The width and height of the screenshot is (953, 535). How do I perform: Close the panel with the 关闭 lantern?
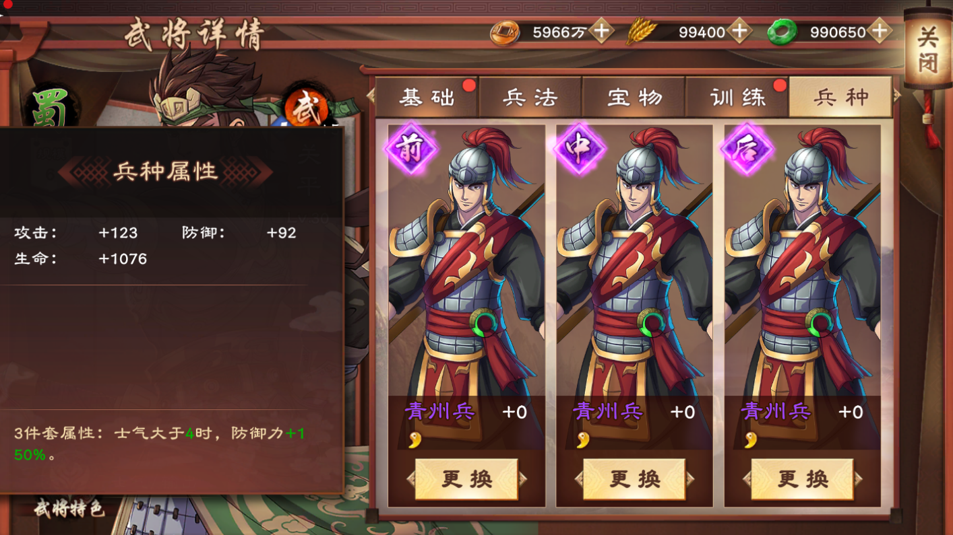pos(927,51)
